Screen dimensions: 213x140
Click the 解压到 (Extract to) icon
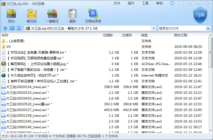tap(32, 15)
